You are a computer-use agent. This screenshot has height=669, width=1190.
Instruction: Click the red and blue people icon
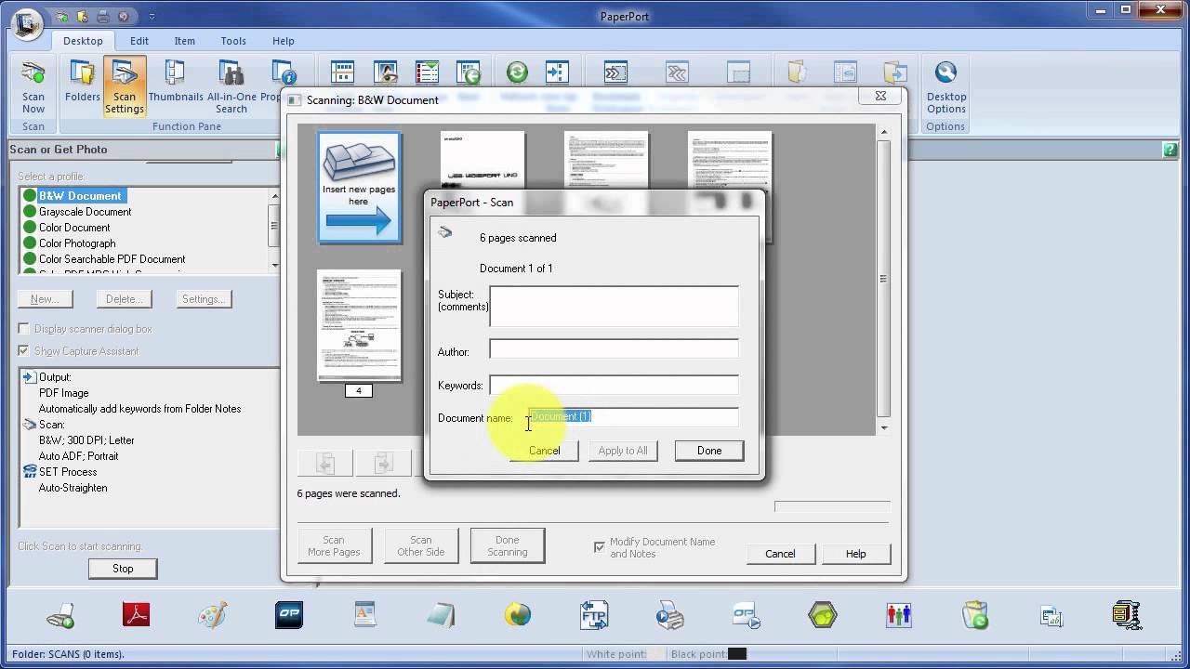(x=899, y=615)
